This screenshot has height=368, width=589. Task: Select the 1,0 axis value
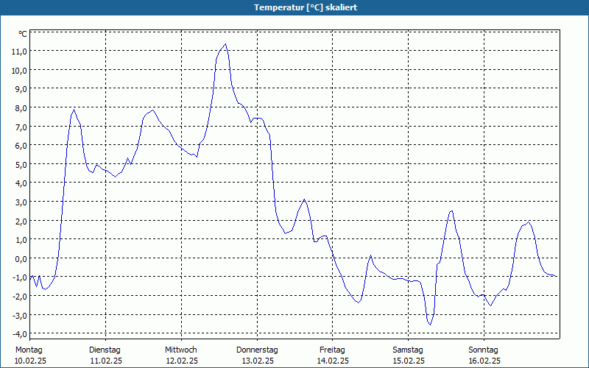pos(21,240)
